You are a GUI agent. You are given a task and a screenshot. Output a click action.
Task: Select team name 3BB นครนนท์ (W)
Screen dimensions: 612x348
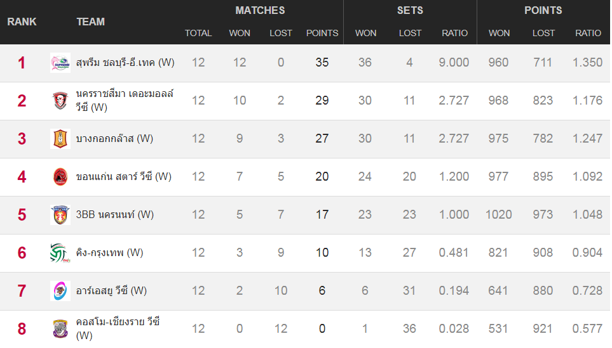[115, 214]
